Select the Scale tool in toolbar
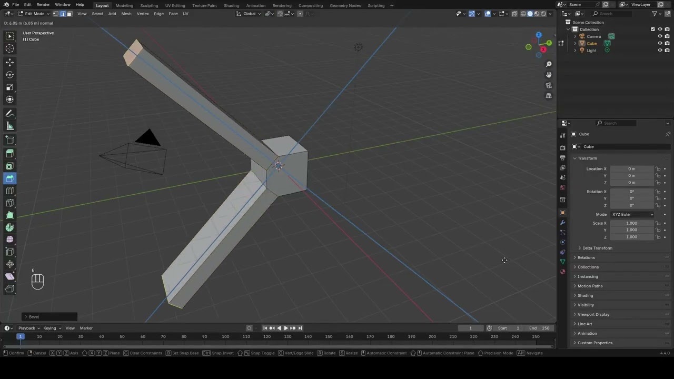 pyautogui.click(x=9, y=87)
